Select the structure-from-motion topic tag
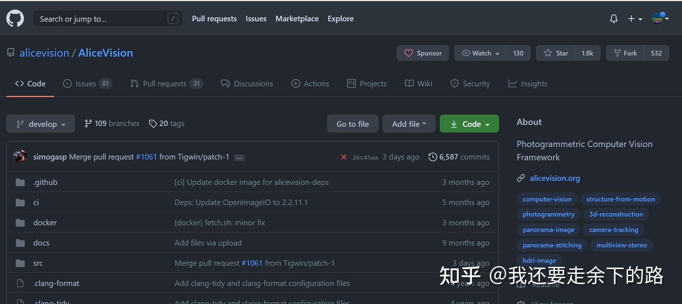The height and width of the screenshot is (304, 682). click(x=620, y=199)
